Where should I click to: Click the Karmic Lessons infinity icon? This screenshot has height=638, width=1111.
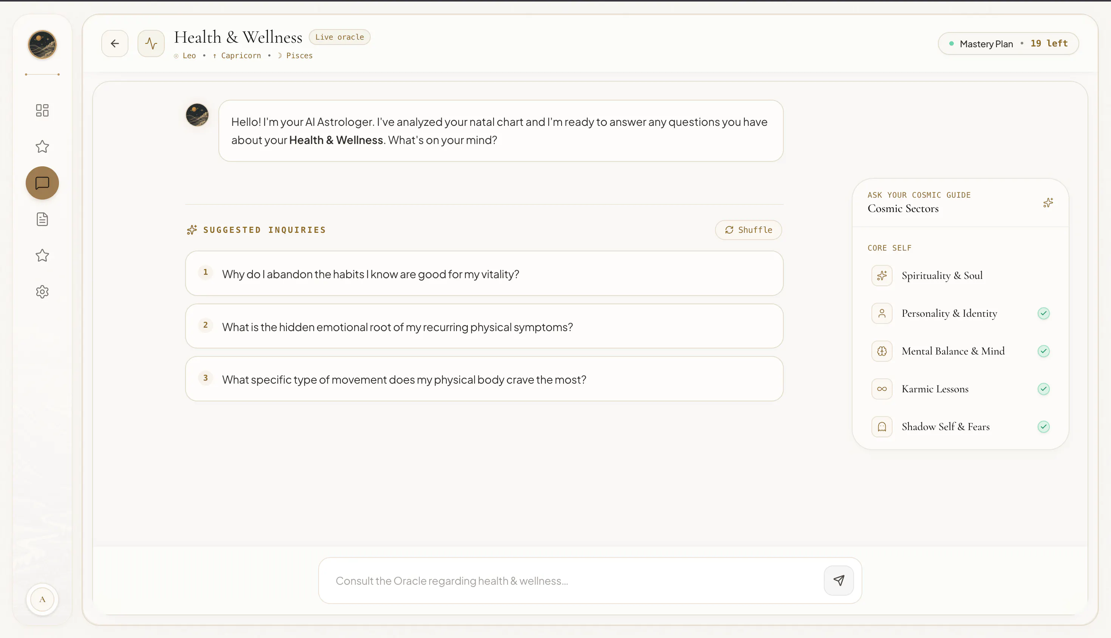coord(882,389)
